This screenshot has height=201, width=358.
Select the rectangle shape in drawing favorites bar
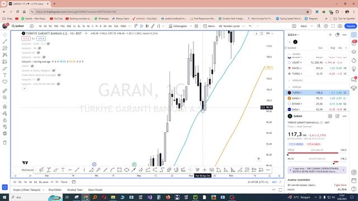click(119, 170)
